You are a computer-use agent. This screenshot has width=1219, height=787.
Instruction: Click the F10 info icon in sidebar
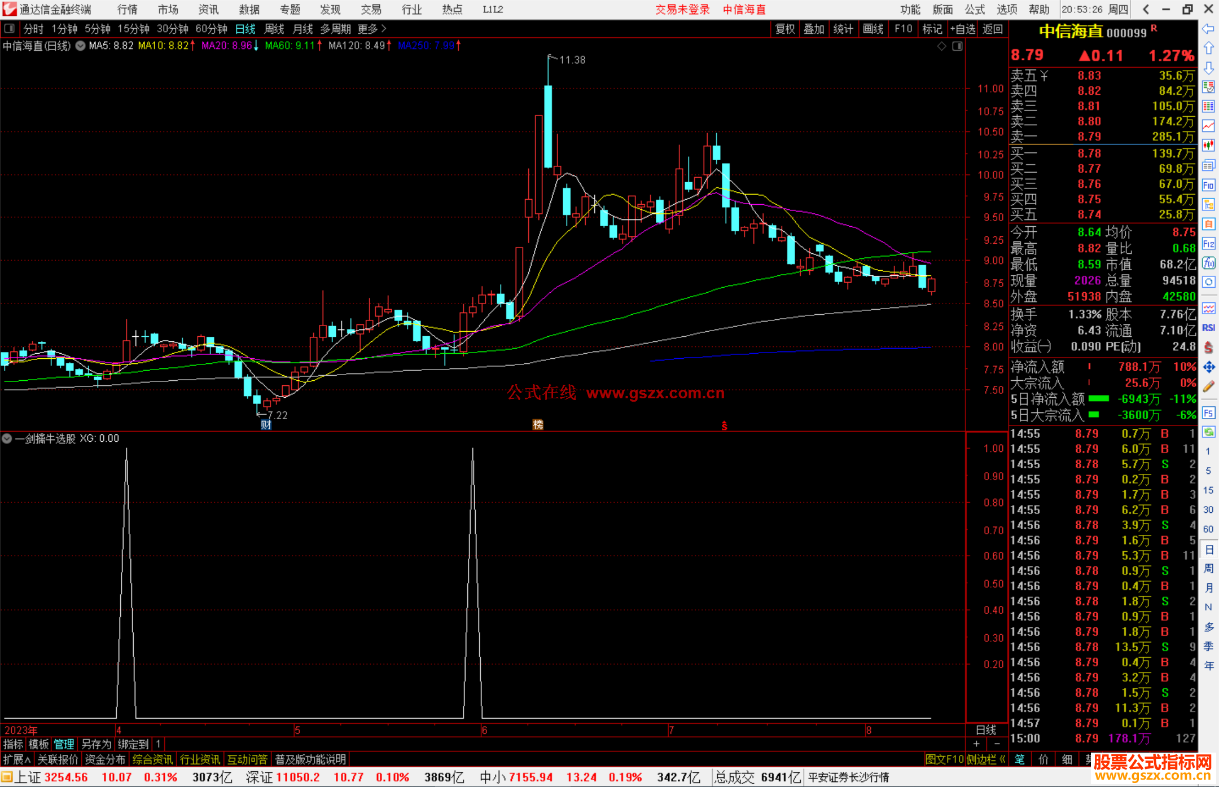coord(1208,185)
